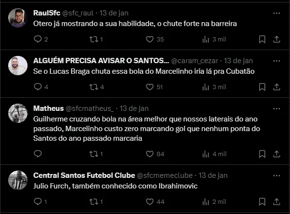Like the tweet mentioning Lucas Braga
The image size is (290, 214).
click(x=150, y=87)
